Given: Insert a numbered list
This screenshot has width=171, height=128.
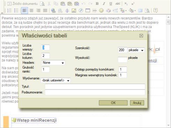Looking at the screenshot, I should pyautogui.click(x=9, y=10).
